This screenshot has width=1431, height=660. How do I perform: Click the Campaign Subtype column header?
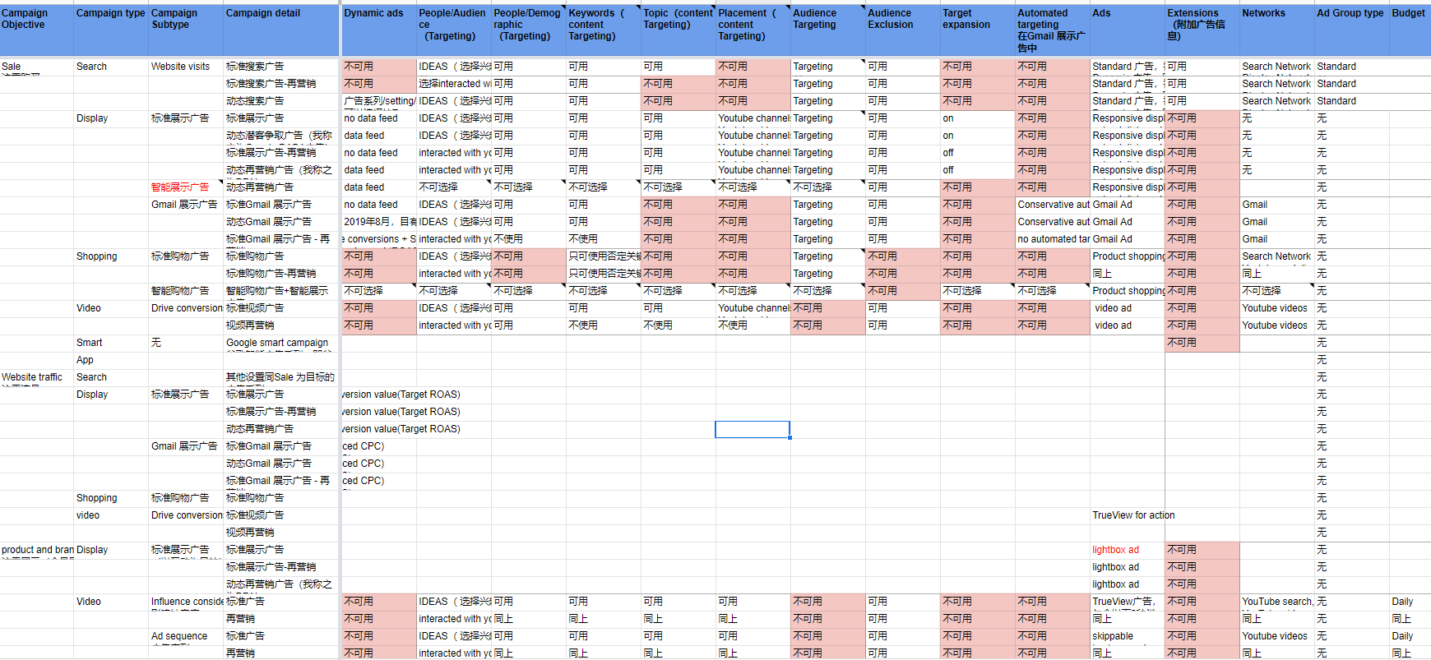click(x=186, y=30)
